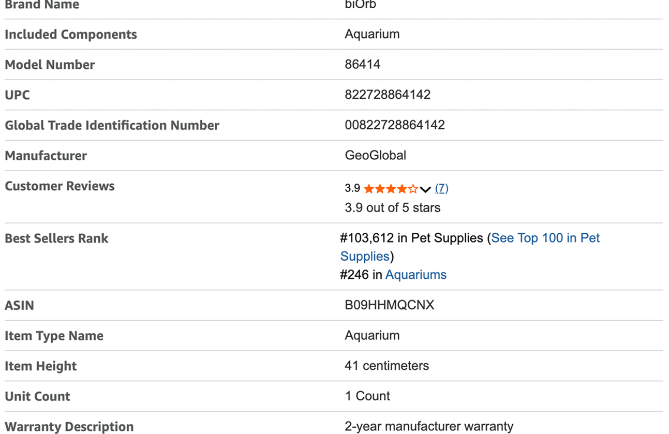669x434 pixels.
Task: Click the model number 86414
Action: coord(362,65)
